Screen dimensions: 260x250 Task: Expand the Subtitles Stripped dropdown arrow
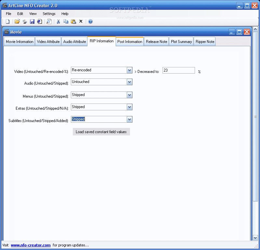tap(129, 119)
